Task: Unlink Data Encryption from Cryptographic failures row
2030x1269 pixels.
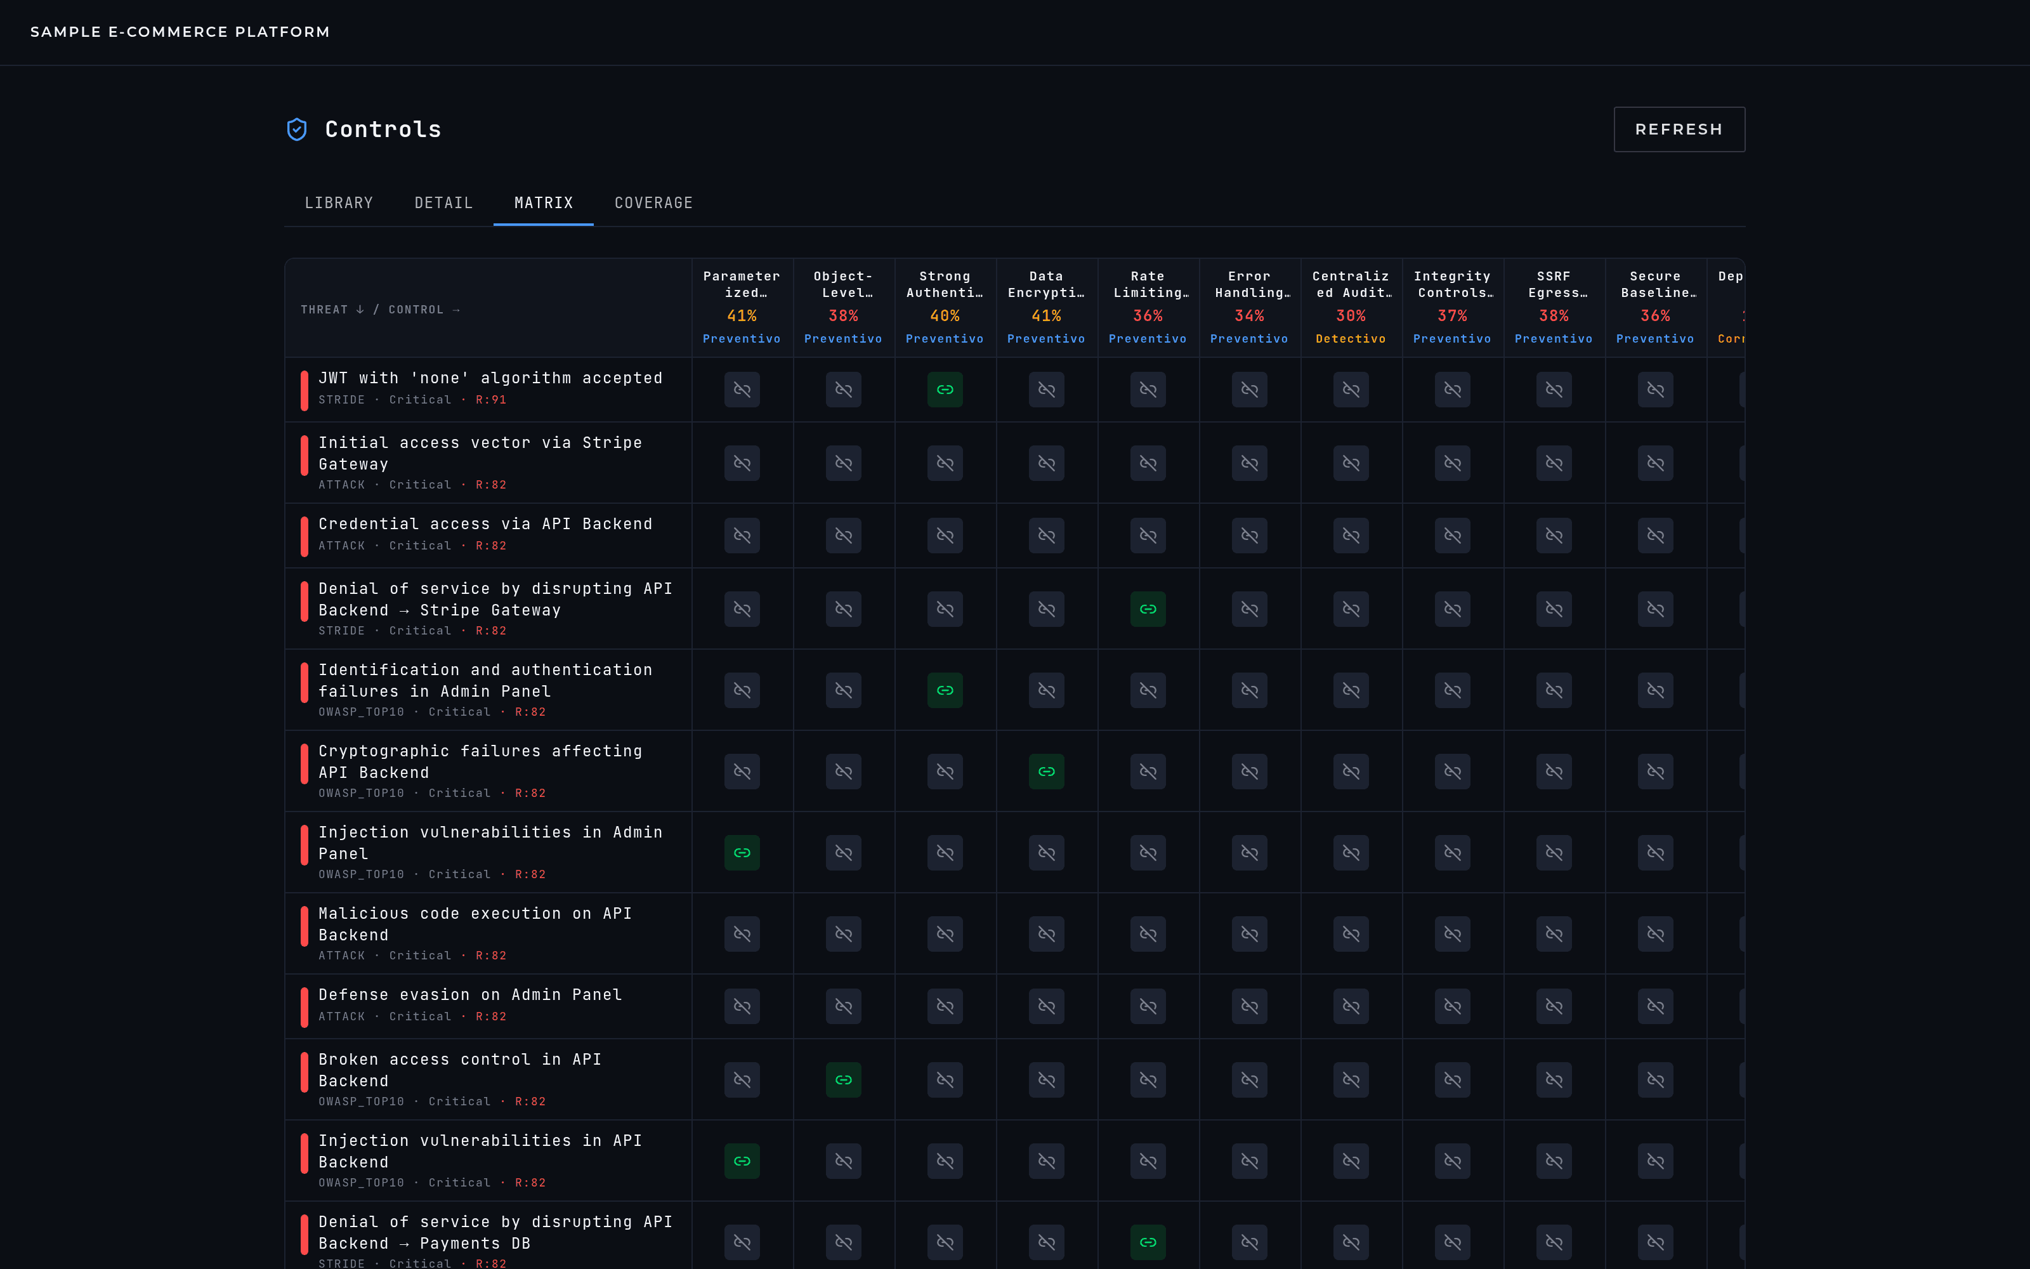Action: pos(1046,772)
